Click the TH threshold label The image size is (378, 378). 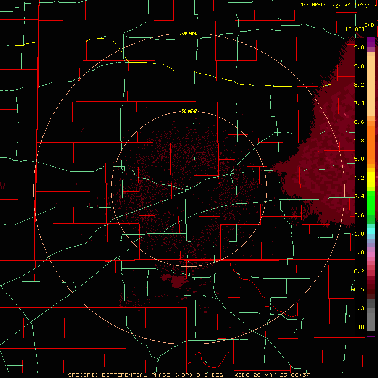coord(361,327)
